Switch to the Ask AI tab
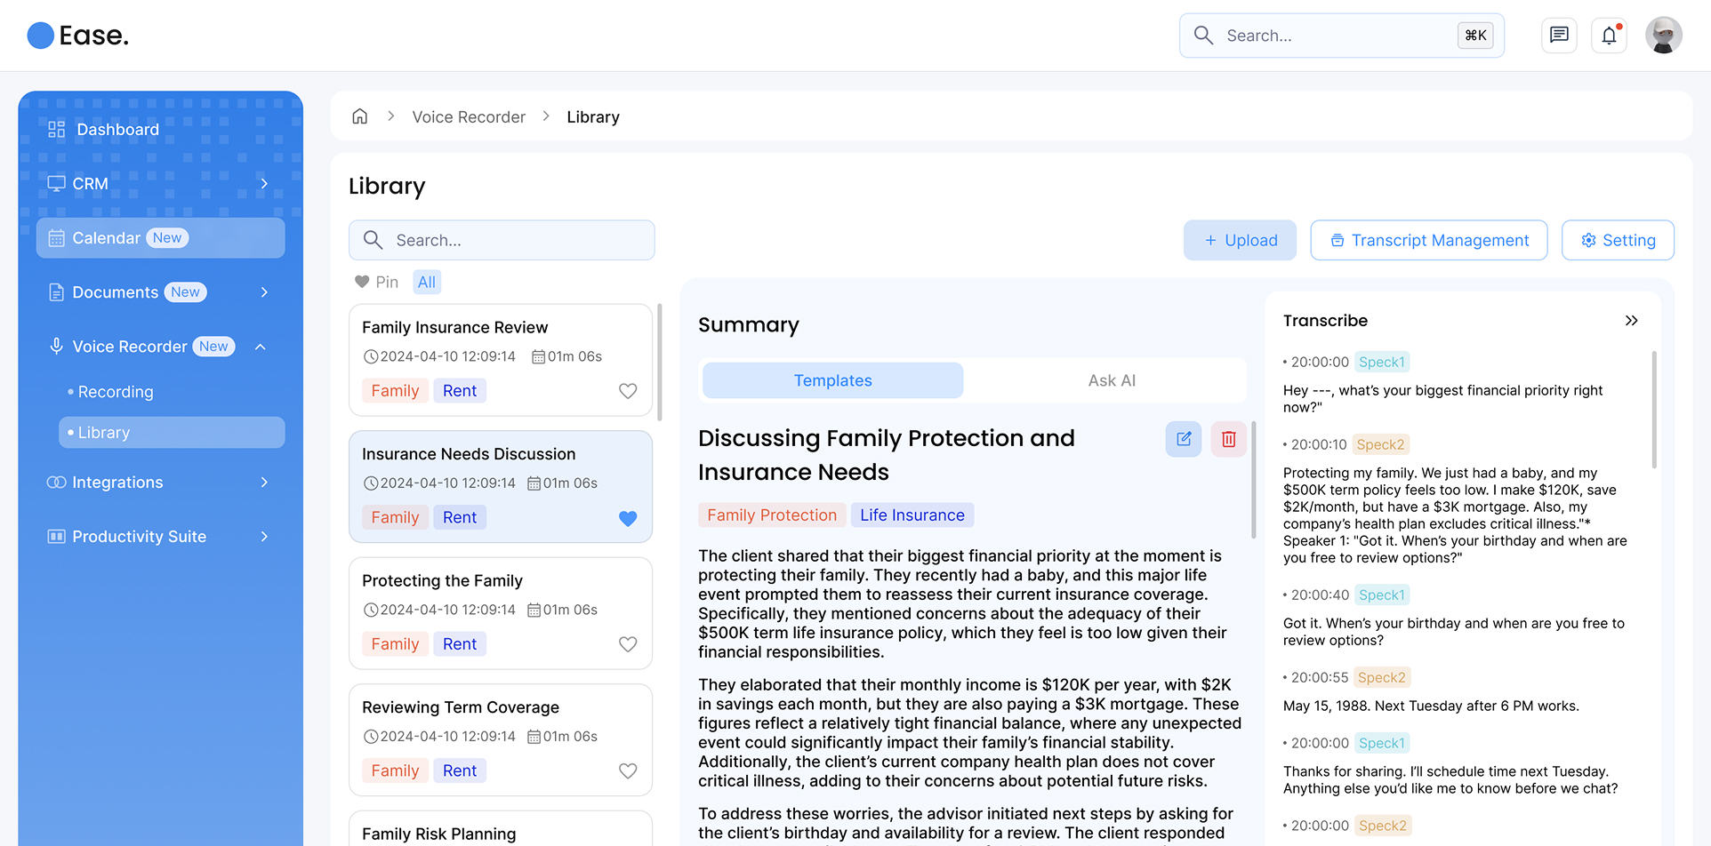 (1112, 380)
